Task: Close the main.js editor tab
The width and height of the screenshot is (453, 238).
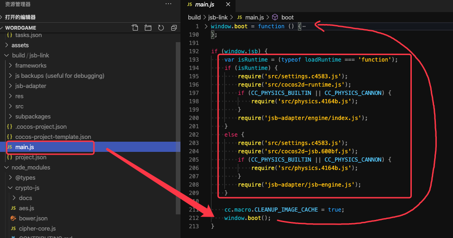Action: point(228,4)
